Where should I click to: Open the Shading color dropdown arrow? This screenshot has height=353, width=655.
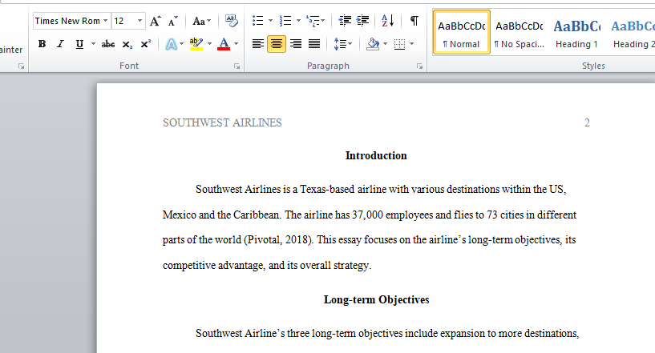385,44
